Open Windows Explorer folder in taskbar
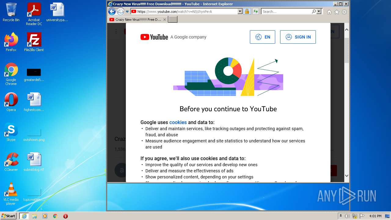The image size is (391, 220). click(x=35, y=216)
